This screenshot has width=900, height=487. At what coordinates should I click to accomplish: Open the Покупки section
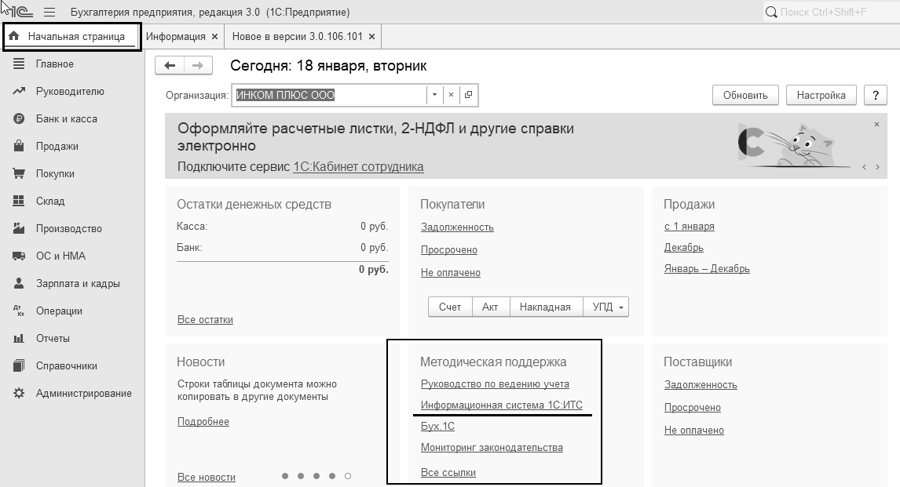[x=55, y=174]
